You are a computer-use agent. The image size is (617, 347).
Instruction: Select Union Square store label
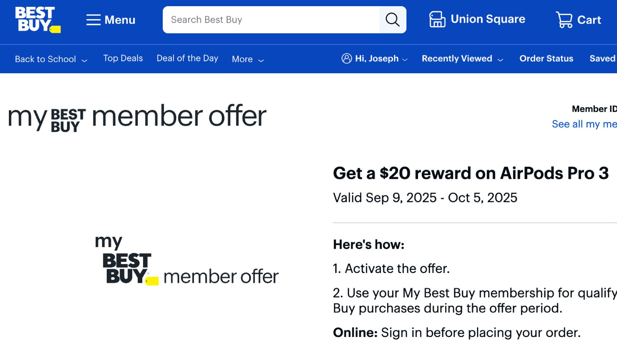(488, 19)
